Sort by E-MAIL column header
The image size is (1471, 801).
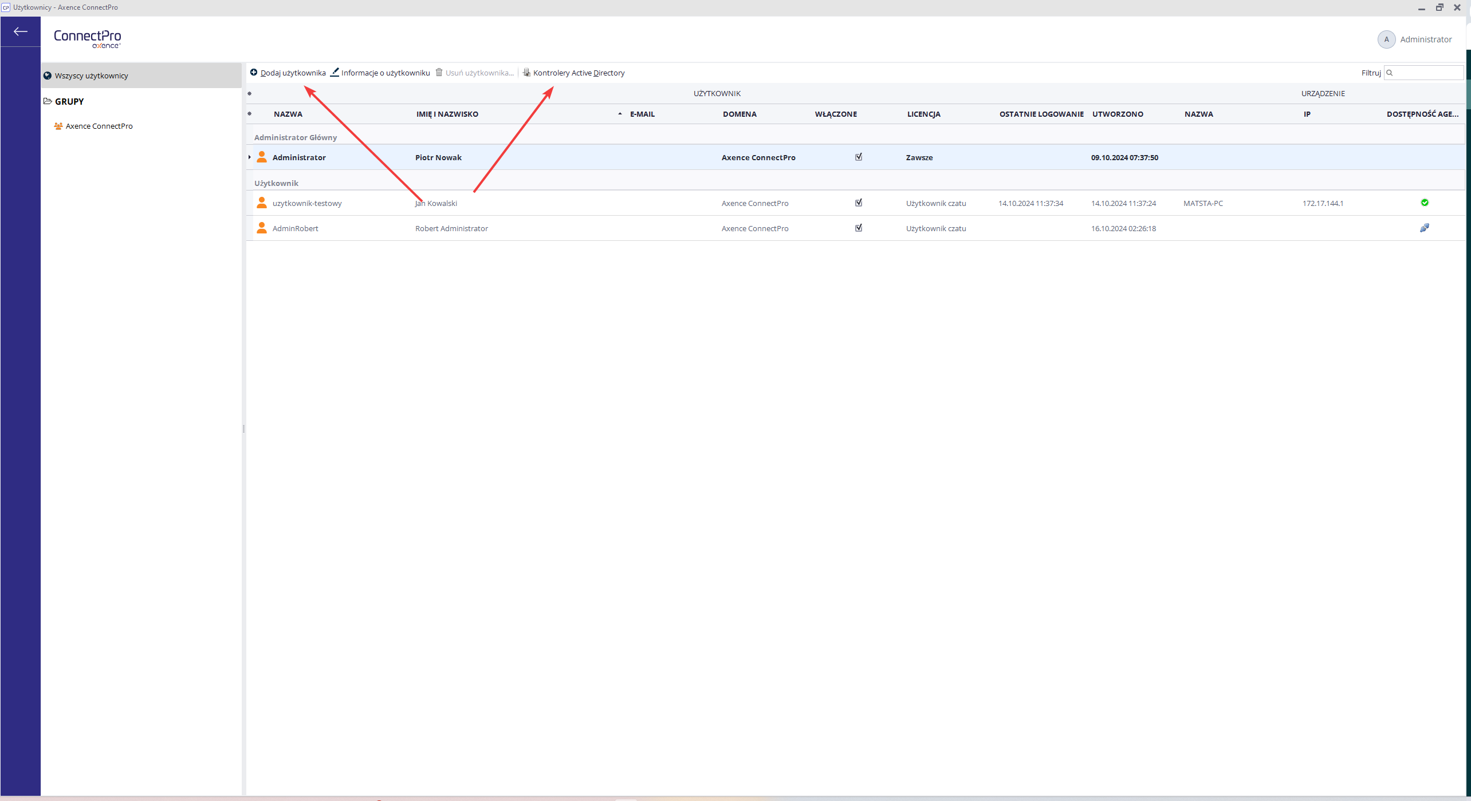click(642, 114)
